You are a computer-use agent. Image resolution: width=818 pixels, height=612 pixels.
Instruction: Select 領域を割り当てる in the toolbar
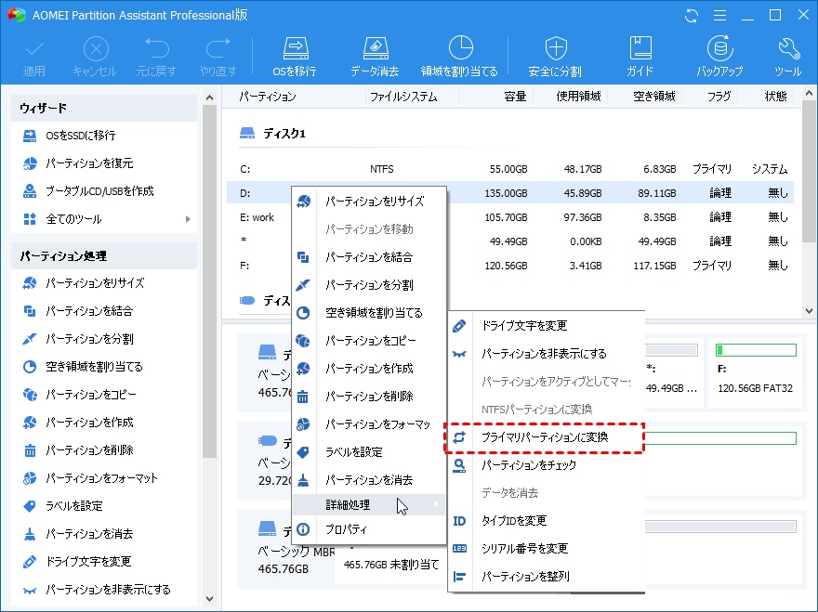point(459,57)
